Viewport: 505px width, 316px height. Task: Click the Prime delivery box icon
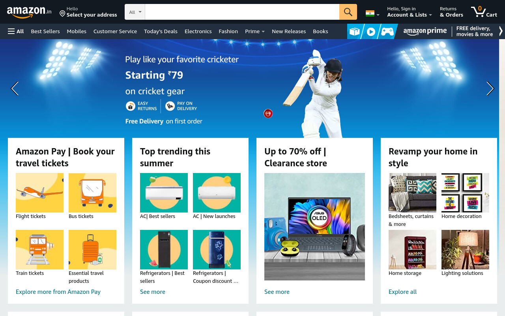(x=355, y=32)
